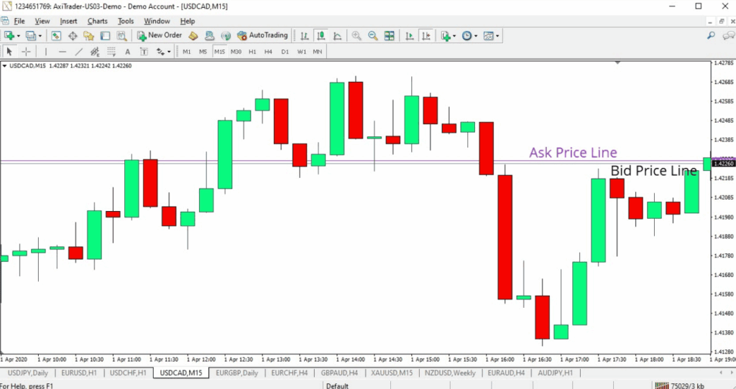Set timeframe to MN
736x389 pixels.
[x=318, y=52]
